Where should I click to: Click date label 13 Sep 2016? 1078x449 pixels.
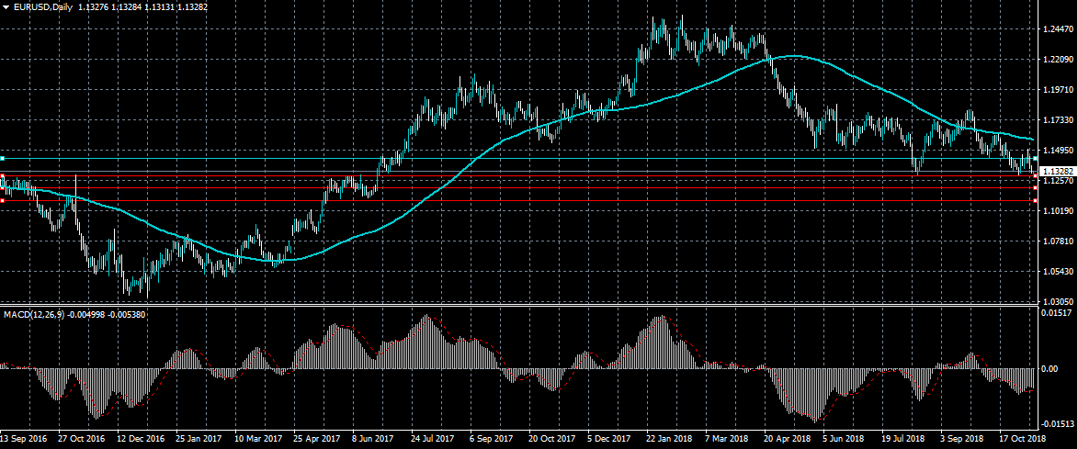pyautogui.click(x=23, y=437)
